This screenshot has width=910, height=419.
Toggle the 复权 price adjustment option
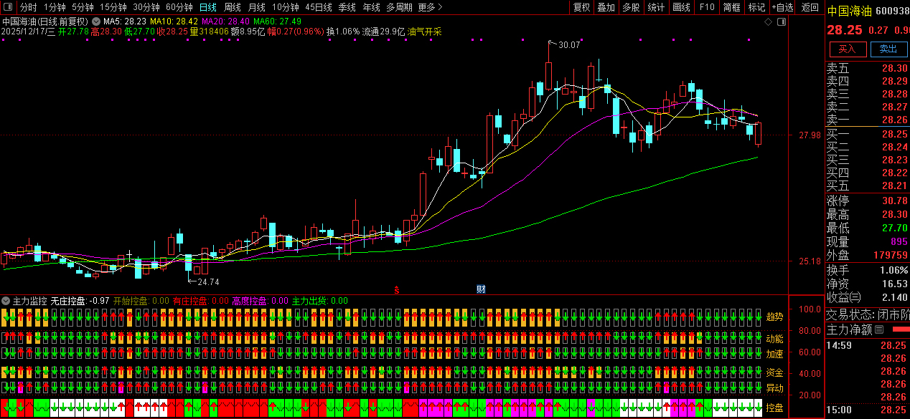click(581, 7)
